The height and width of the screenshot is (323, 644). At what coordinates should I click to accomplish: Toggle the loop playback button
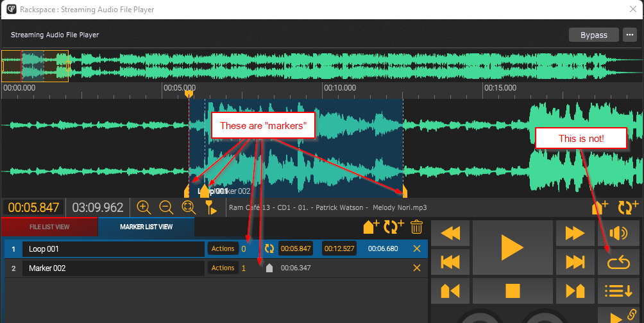pos(618,262)
